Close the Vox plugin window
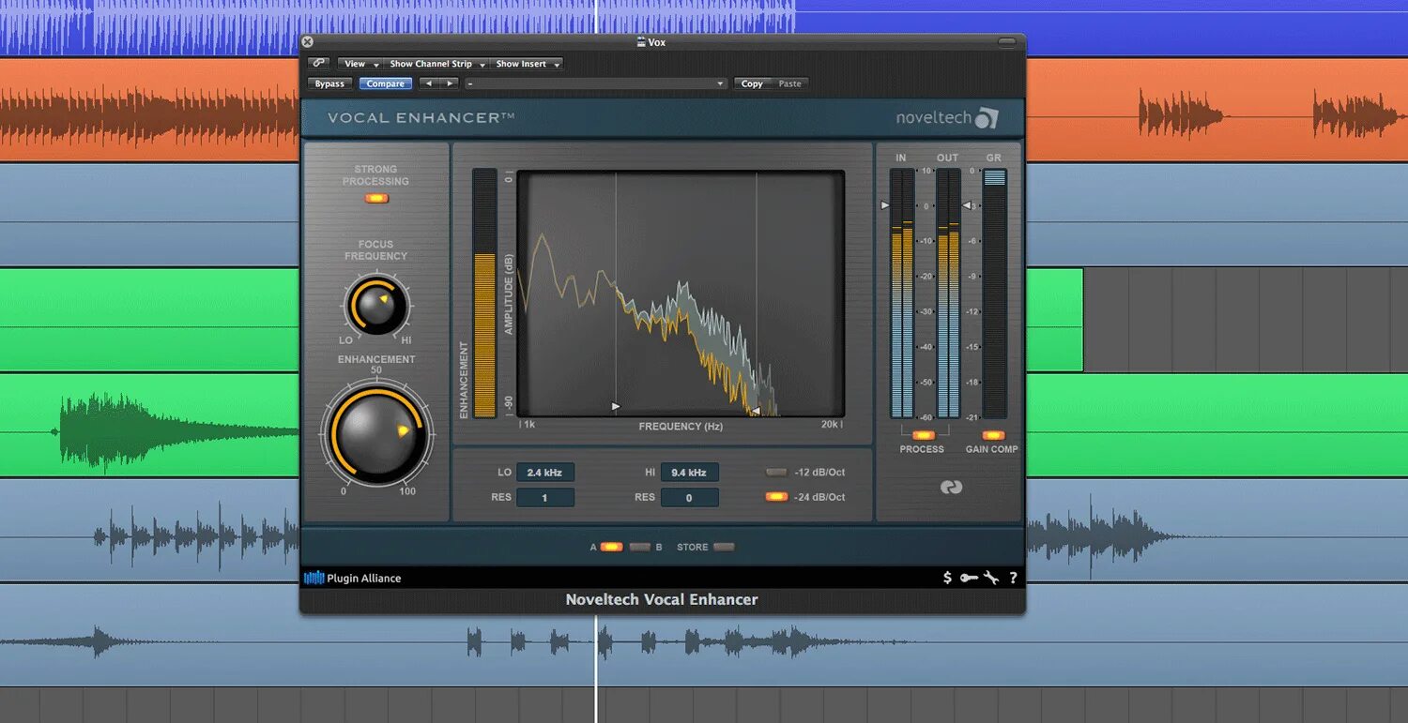Screen dimensions: 1408x723 308,42
